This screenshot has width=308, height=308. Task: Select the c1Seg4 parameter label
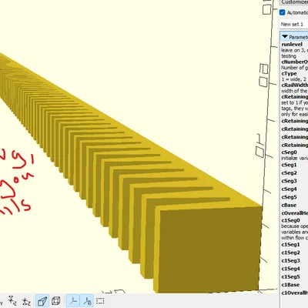290,269
